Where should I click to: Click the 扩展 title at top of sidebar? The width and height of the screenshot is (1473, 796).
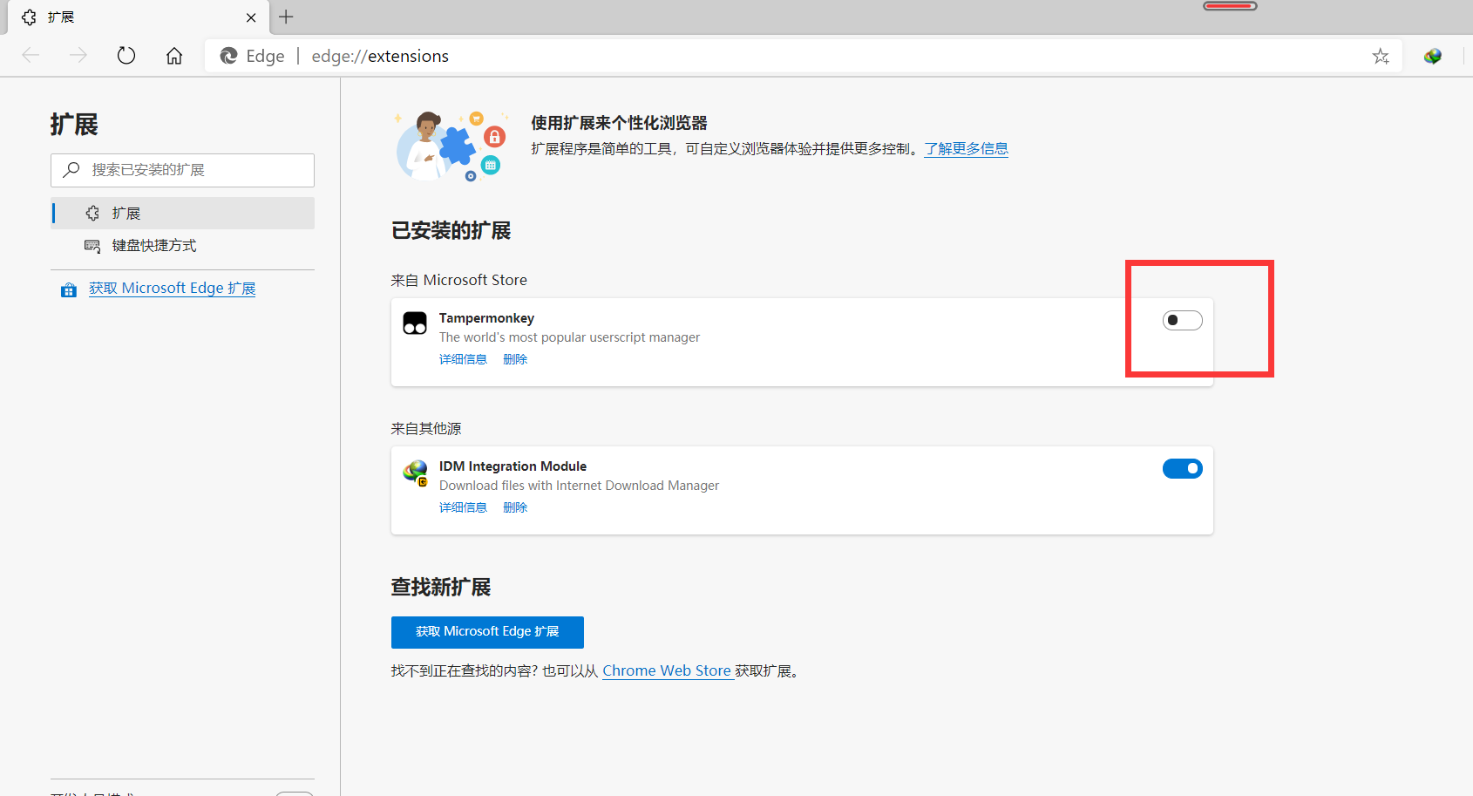(74, 125)
